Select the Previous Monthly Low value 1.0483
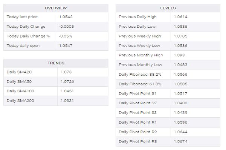This screenshot has height=150, width=226. [180, 65]
